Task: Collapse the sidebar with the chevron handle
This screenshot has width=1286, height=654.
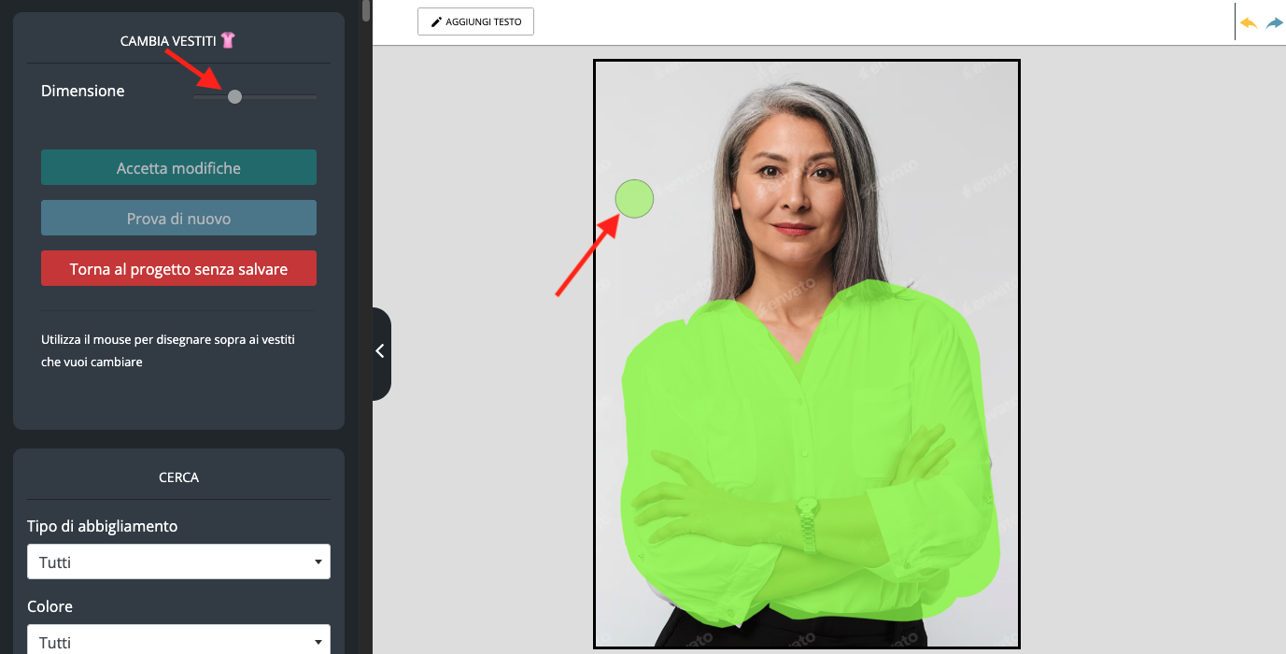Action: click(380, 351)
